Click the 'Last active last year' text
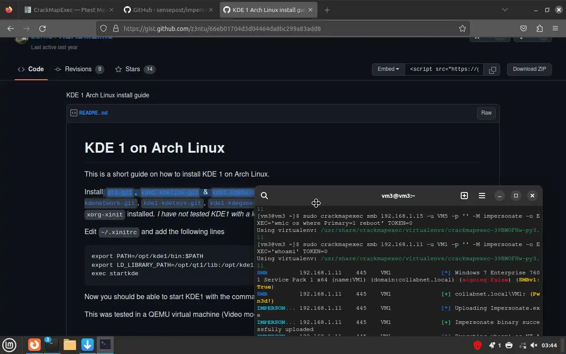 pos(54,47)
